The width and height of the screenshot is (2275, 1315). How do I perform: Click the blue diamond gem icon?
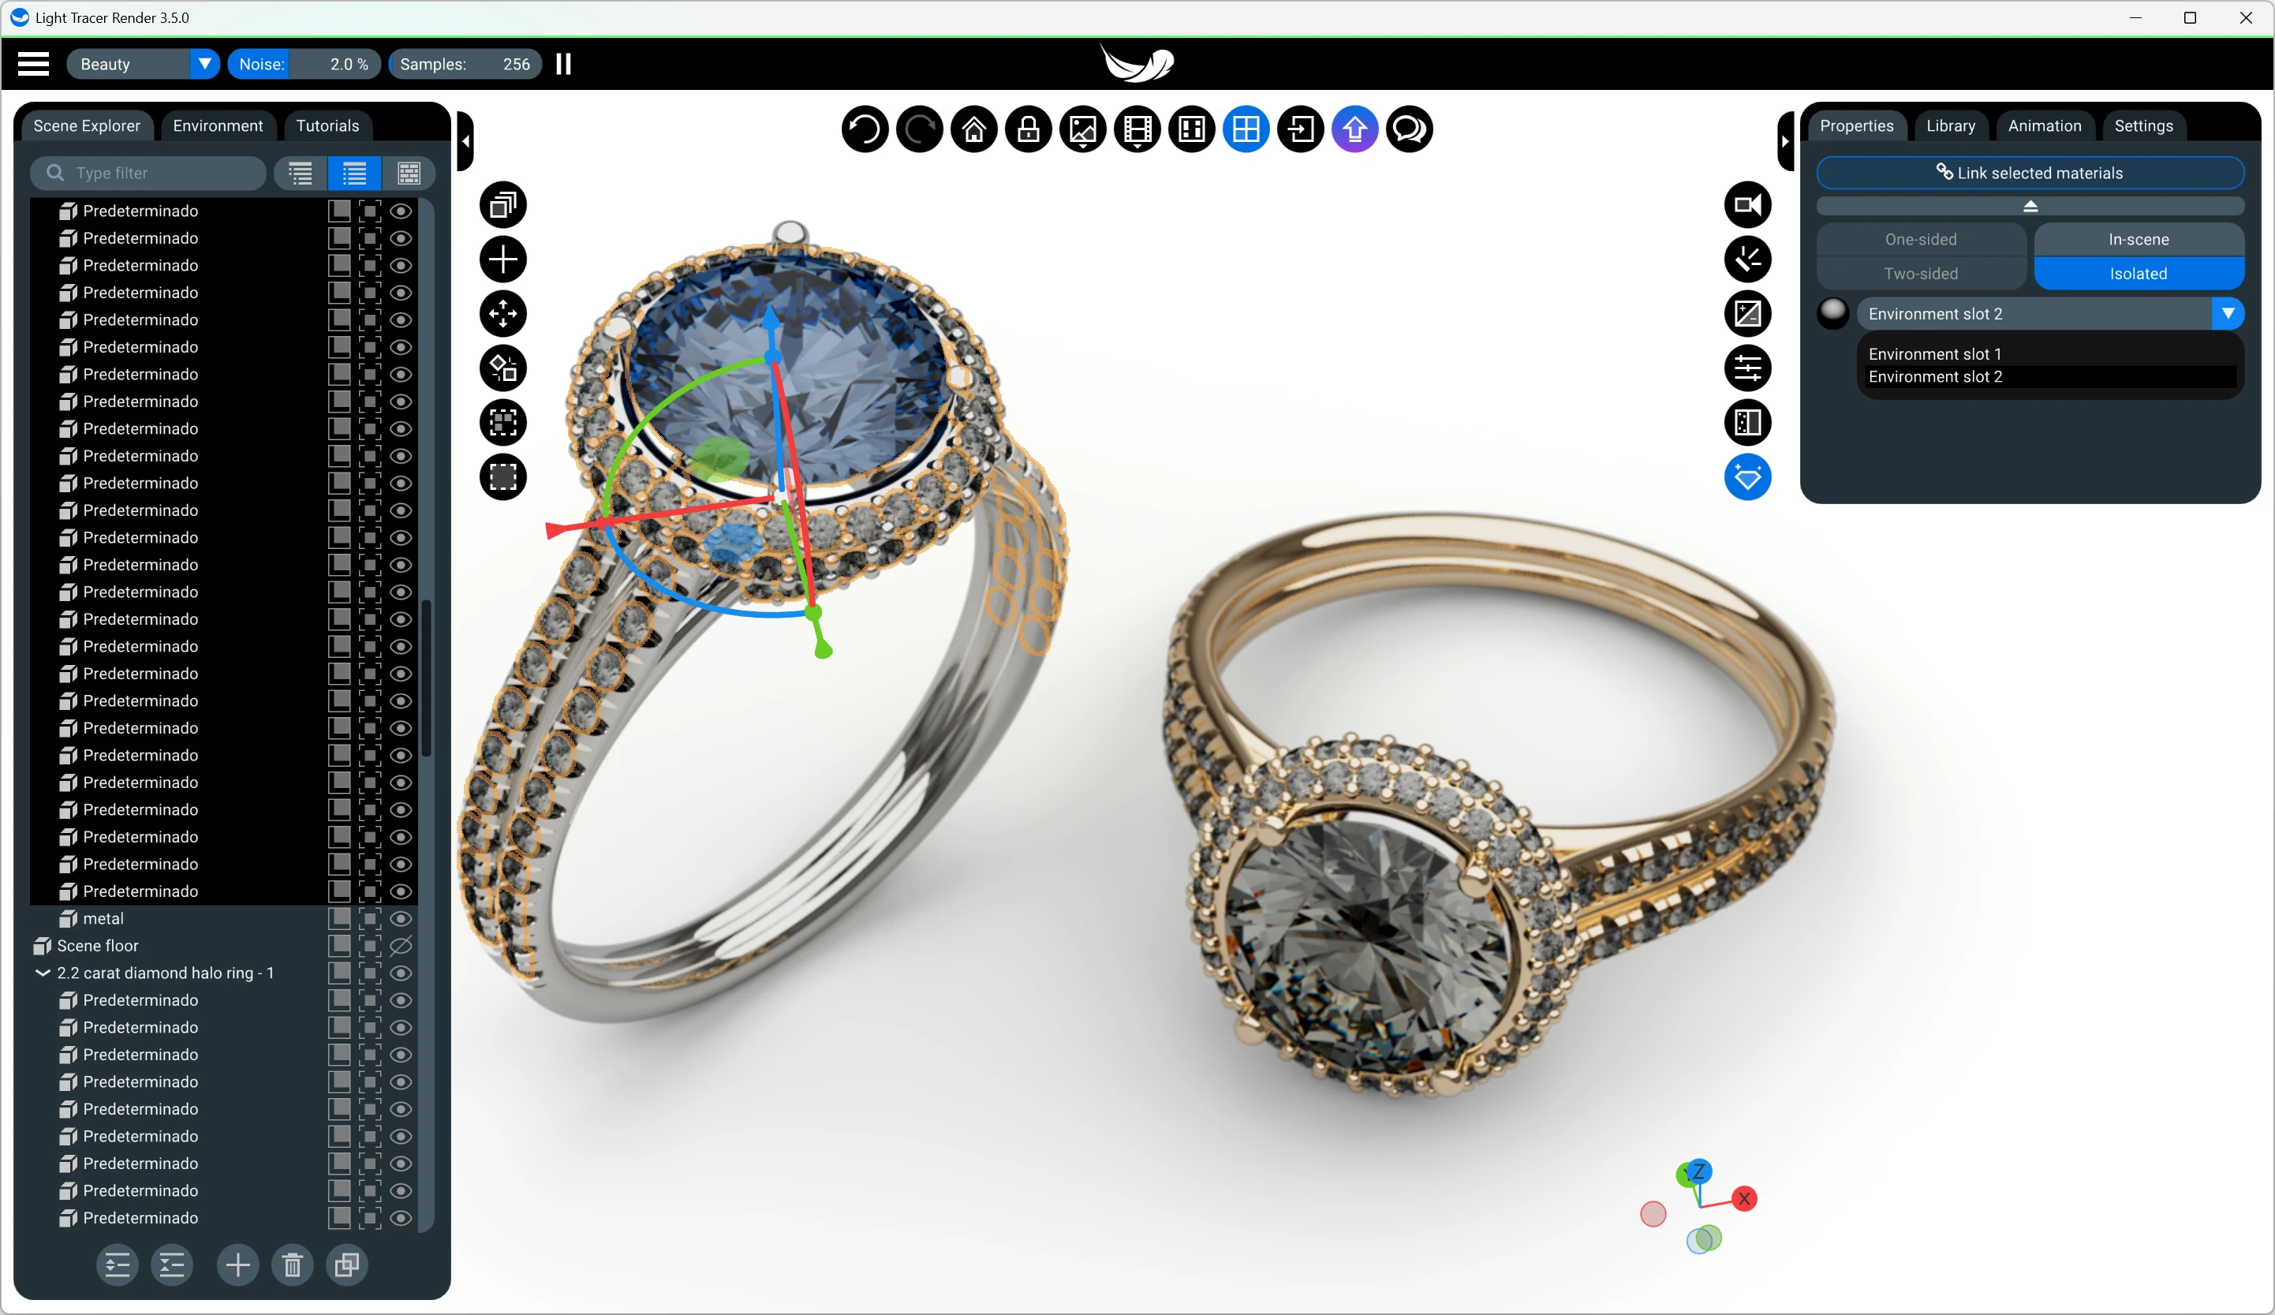(x=1748, y=477)
